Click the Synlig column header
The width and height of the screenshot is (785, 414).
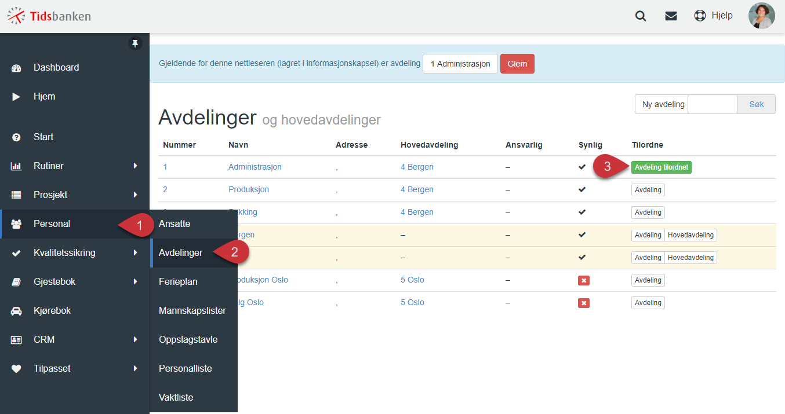[590, 145]
